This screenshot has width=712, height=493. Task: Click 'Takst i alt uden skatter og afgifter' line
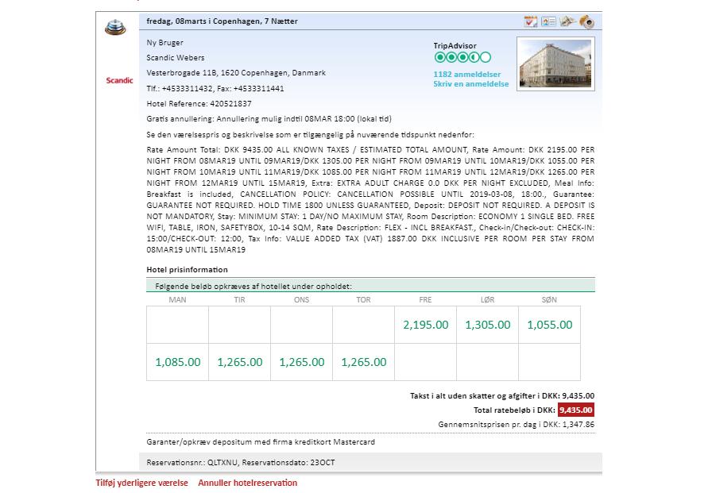(x=502, y=396)
